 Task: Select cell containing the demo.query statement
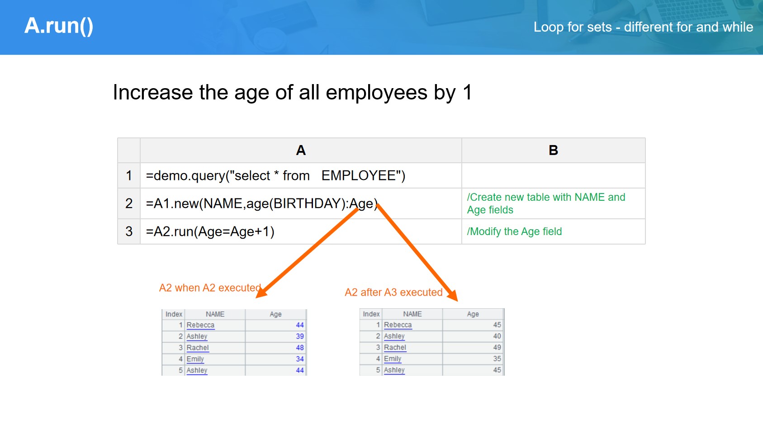(x=275, y=175)
